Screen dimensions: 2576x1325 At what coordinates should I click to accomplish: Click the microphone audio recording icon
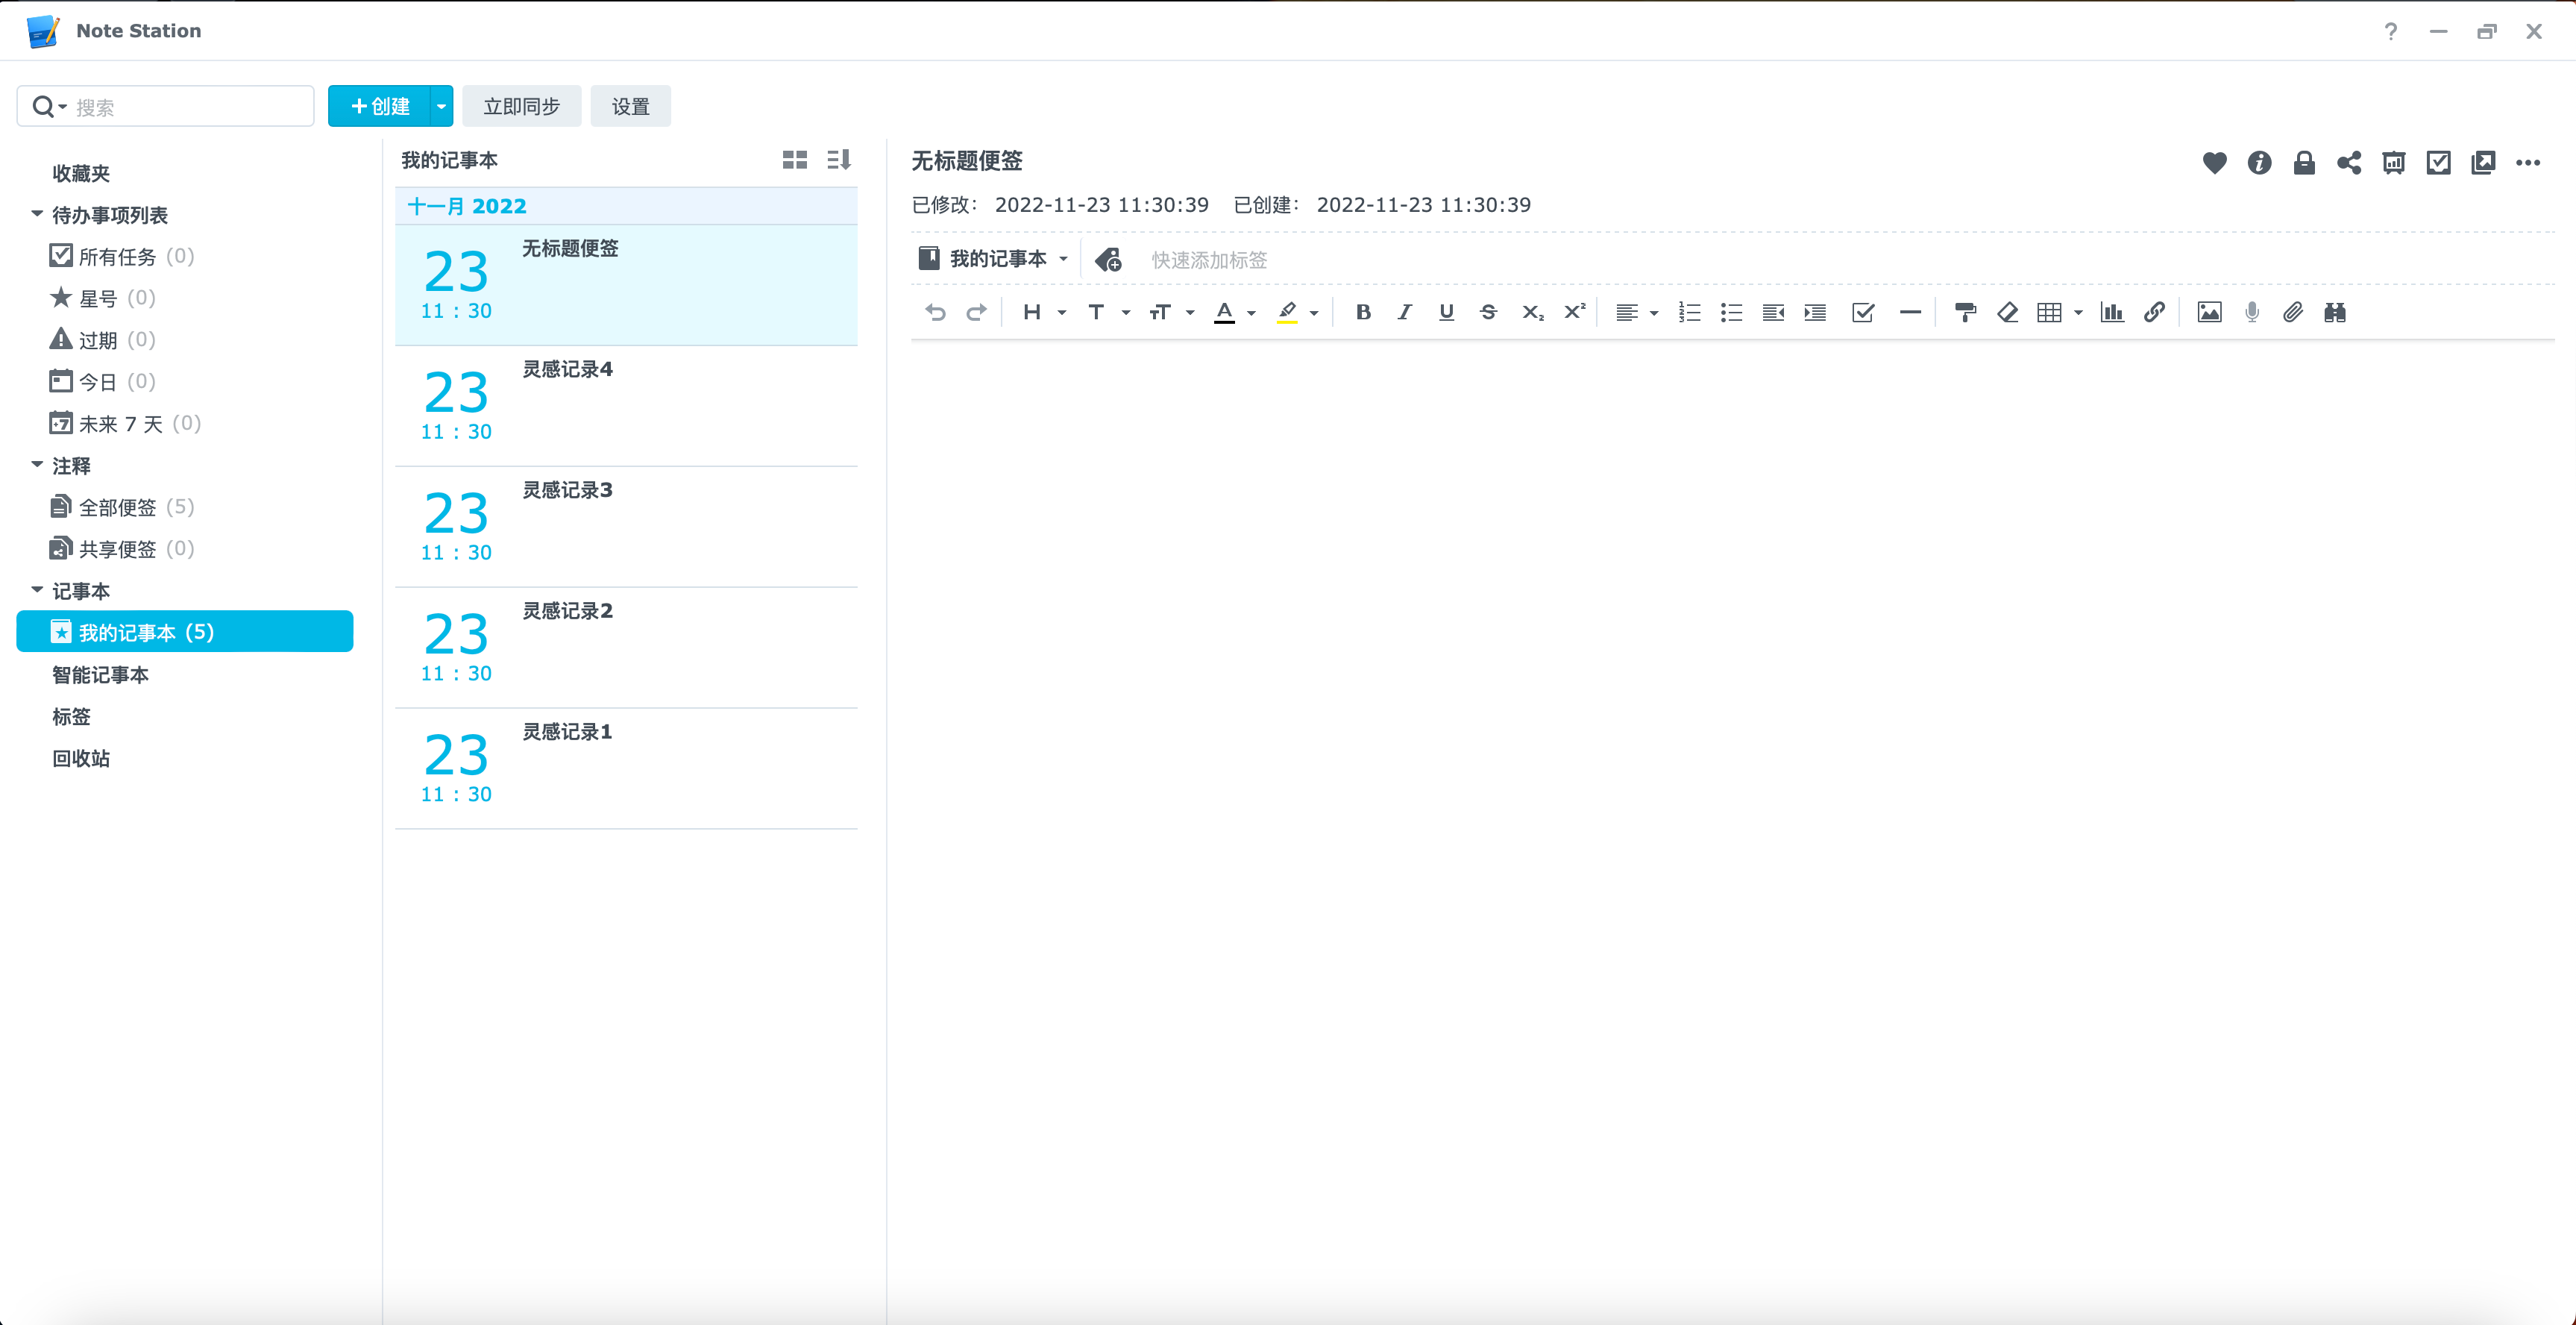coord(2251,313)
